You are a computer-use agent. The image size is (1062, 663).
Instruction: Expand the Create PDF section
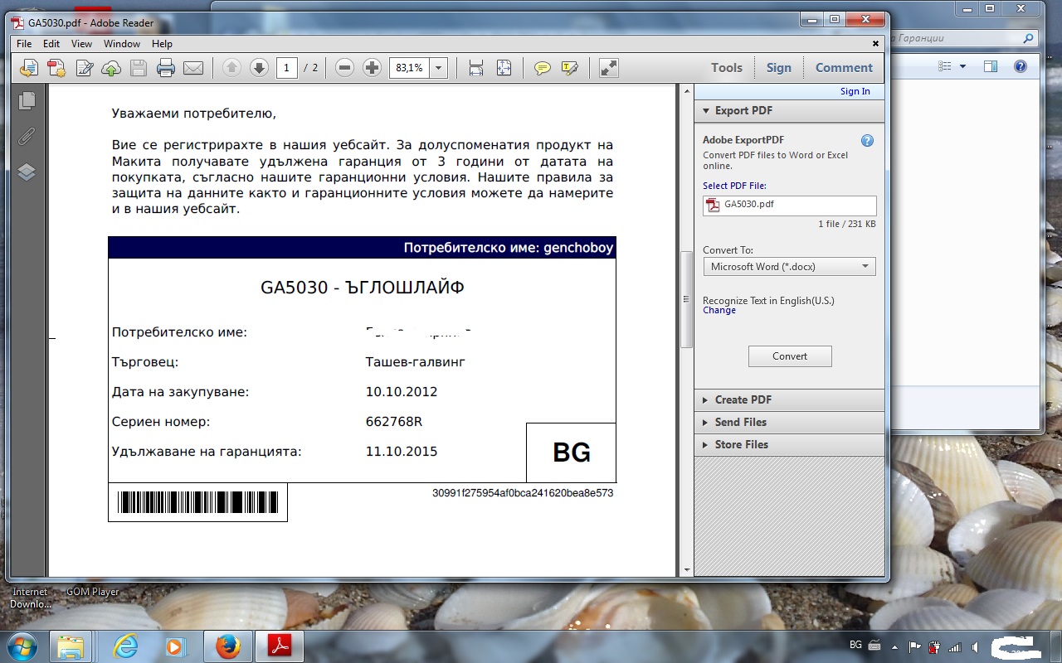point(743,399)
